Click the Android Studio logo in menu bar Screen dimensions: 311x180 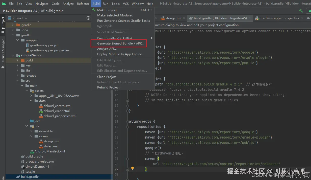pyautogui.click(x=4, y=4)
